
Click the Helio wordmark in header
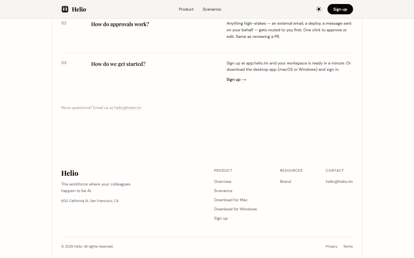click(x=79, y=9)
